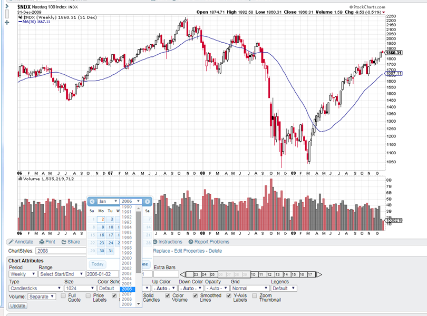
Task: Click the Annotate pencil tool
Action: click(x=21, y=242)
